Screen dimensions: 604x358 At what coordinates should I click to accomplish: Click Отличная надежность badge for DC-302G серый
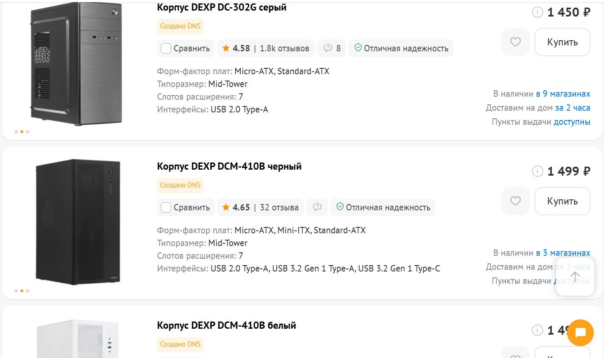point(401,48)
